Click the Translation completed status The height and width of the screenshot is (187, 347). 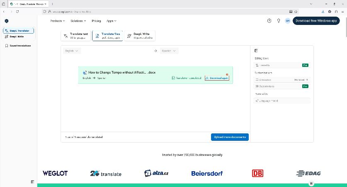(187, 78)
